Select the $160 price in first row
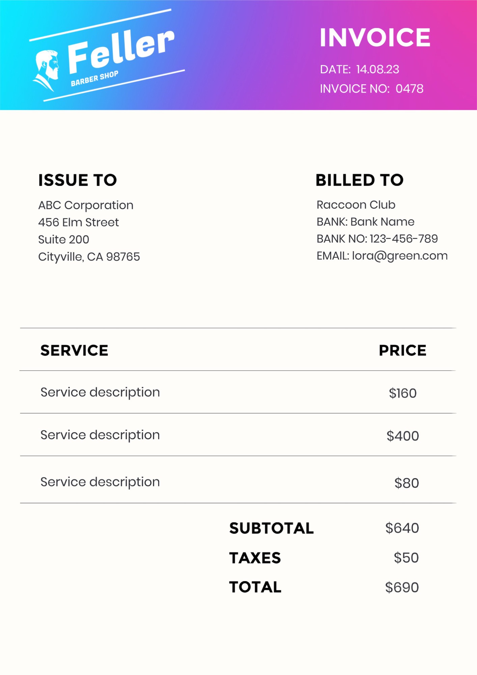This screenshot has height=675, width=477. (402, 394)
